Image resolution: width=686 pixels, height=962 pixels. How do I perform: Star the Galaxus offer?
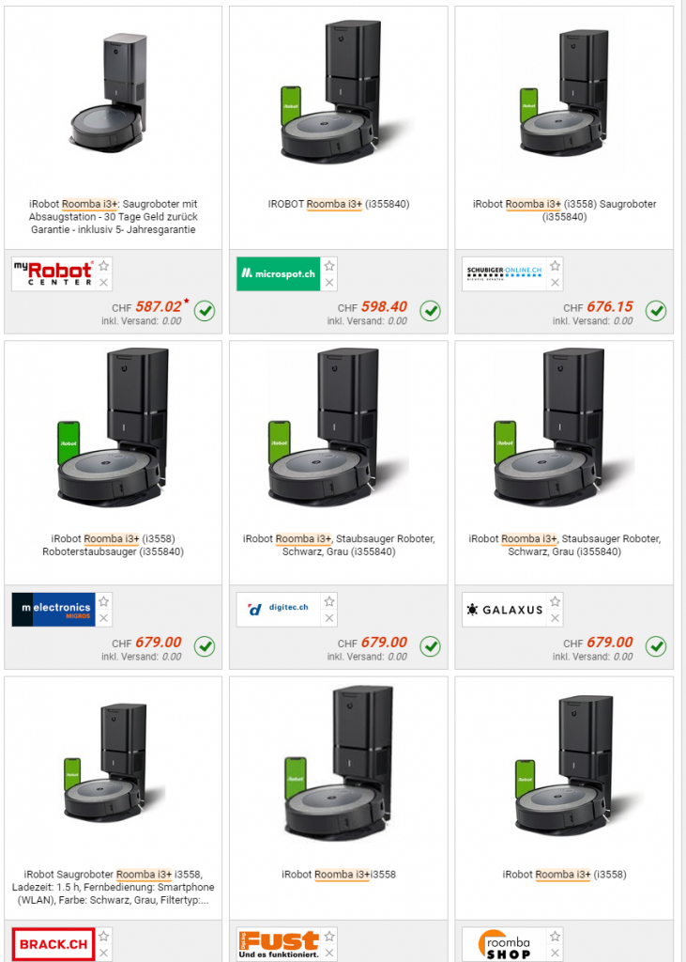point(555,601)
